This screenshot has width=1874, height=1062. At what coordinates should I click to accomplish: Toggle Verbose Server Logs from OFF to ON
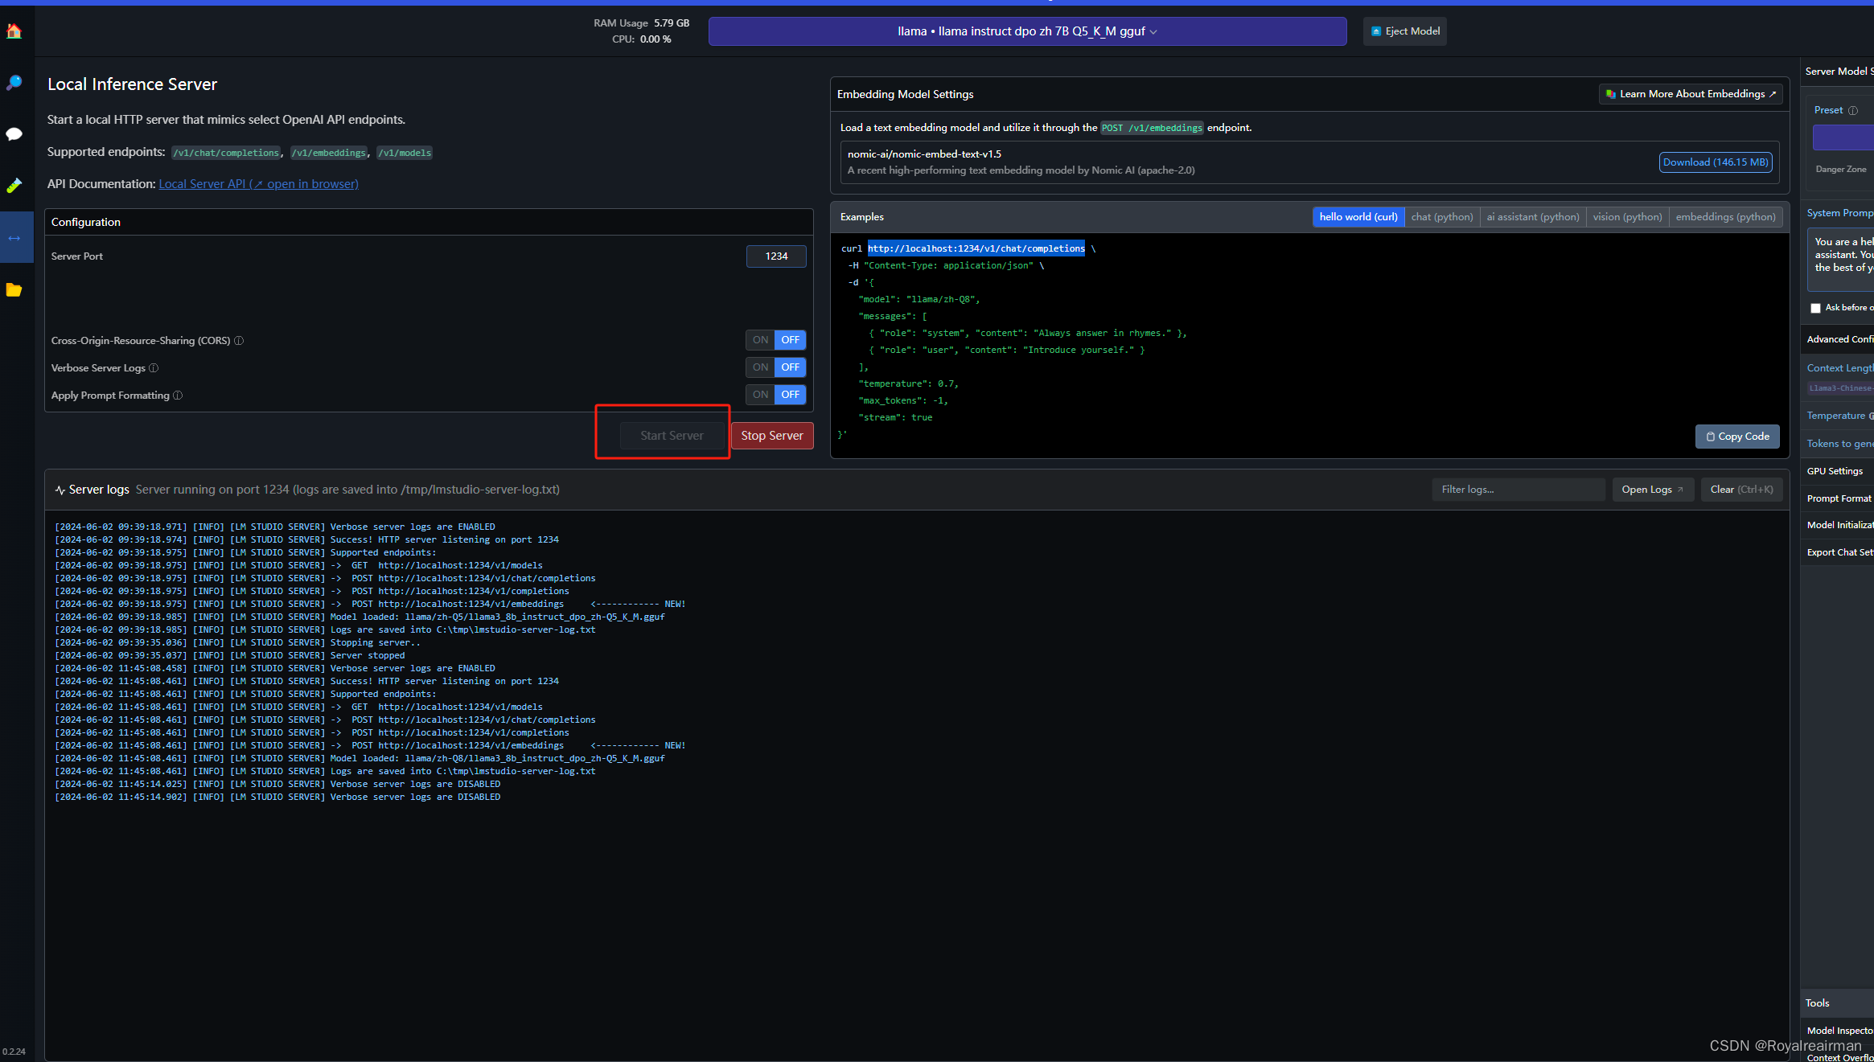click(x=761, y=367)
